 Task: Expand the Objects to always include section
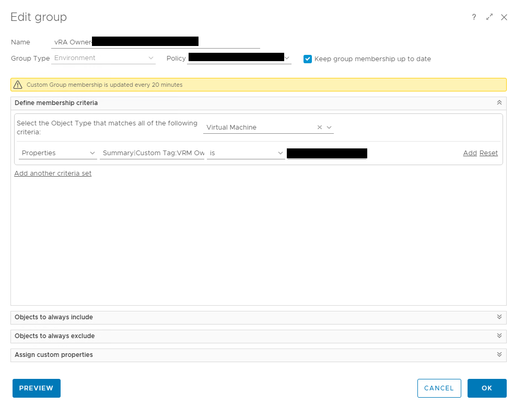click(499, 317)
